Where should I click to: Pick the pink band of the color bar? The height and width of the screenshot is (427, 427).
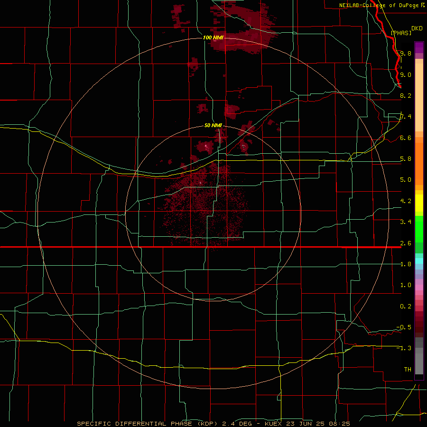pyautogui.click(x=419, y=288)
